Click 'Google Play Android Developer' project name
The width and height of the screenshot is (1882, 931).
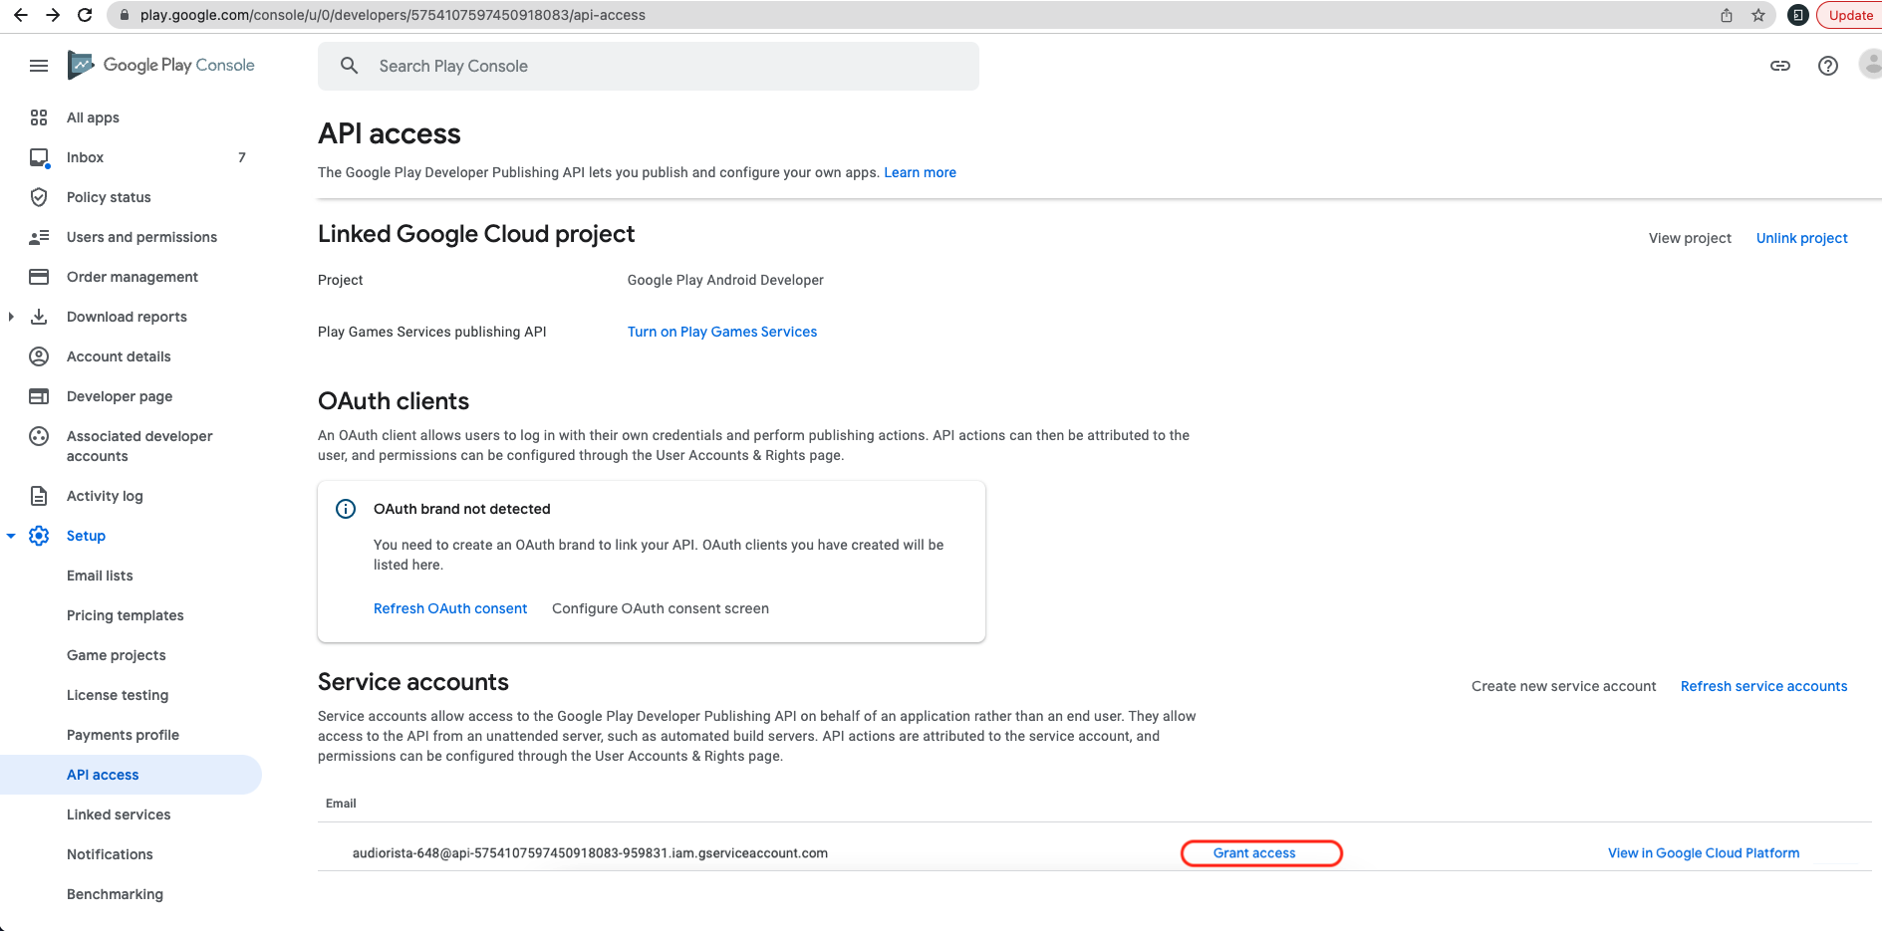pyautogui.click(x=725, y=280)
